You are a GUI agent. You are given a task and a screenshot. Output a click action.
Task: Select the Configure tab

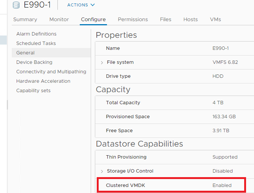[x=93, y=19]
